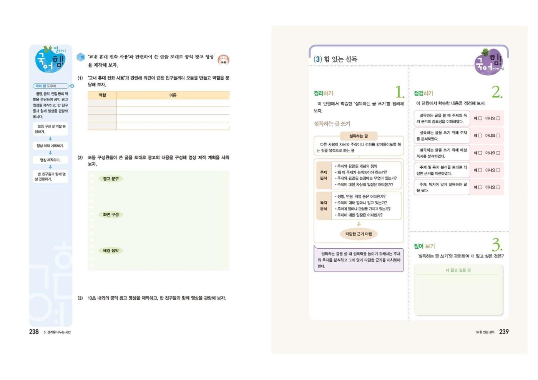Click the bullet 성별, 연령, 직업 등은 어떠한가?

point(360,197)
